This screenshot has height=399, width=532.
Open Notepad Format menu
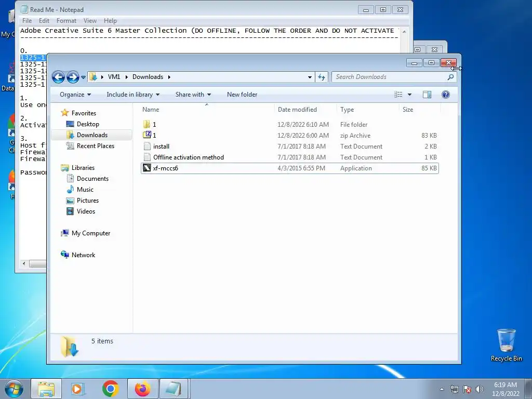pos(66,21)
